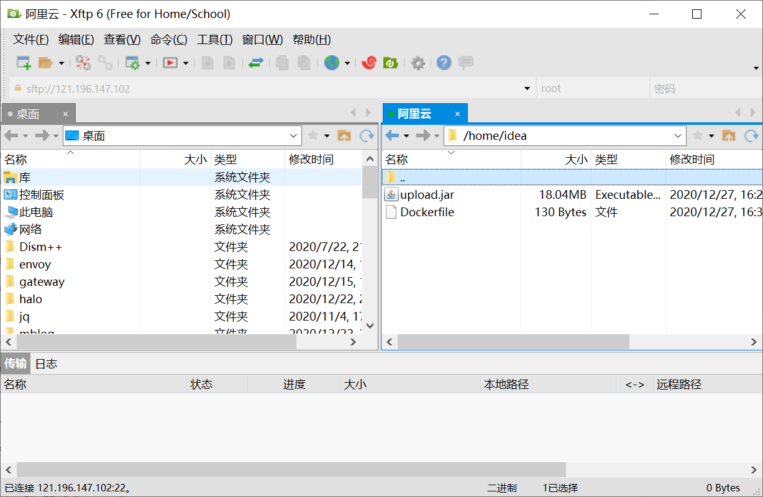
Task: Click the green Xftp icon in the toolbar
Action: click(390, 63)
